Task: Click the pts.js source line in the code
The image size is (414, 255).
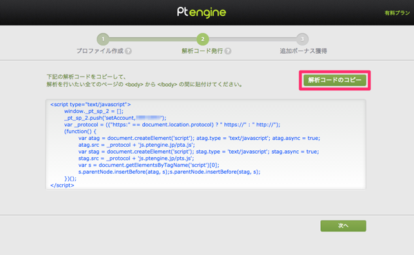Action: point(136,159)
